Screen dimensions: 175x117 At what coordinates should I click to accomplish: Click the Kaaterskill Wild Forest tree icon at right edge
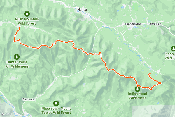tap(173, 49)
